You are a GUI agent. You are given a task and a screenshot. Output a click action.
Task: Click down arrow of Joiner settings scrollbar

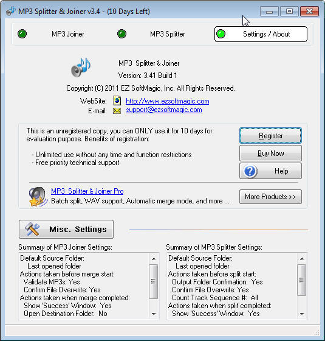click(x=154, y=314)
